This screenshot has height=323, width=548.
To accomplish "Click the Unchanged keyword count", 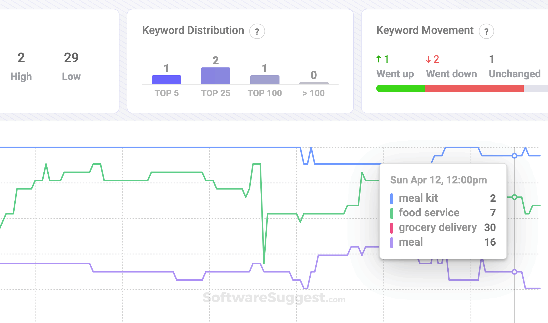I will pos(492,59).
